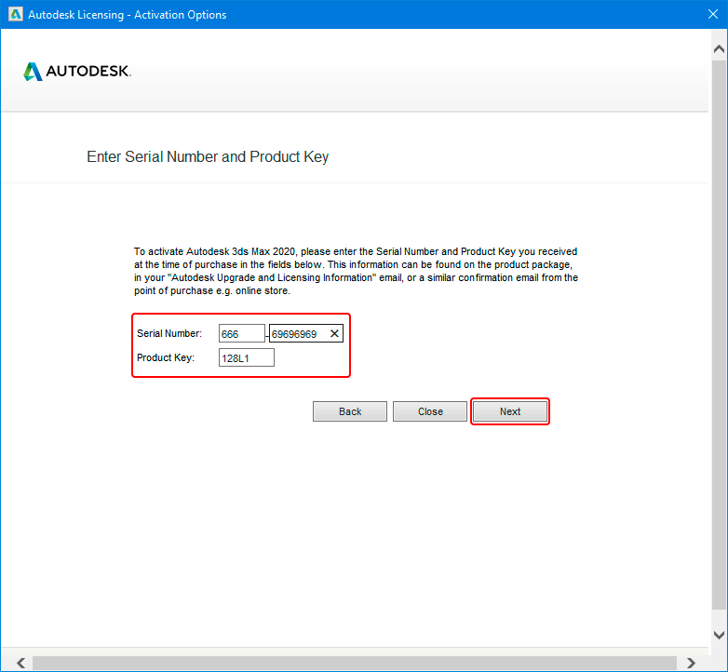Click the Back button
The width and height of the screenshot is (728, 672).
(350, 411)
